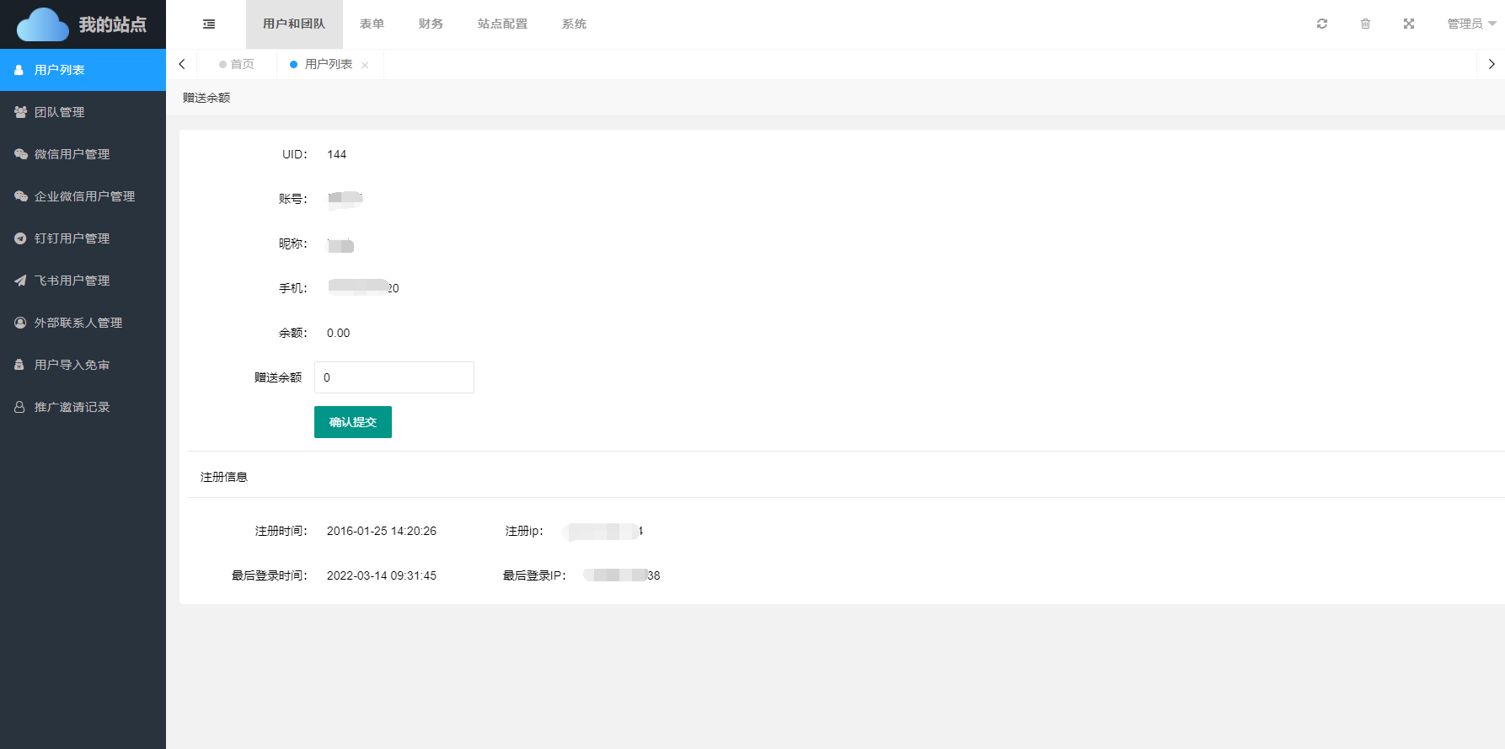The image size is (1505, 749).
Task: Toggle fullscreen with the expand icon
Action: (x=1408, y=24)
